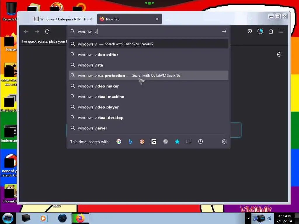Go to the typed address with the arrow

coord(224,32)
